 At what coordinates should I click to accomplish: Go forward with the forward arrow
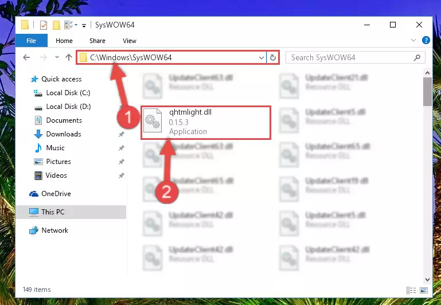[44, 57]
